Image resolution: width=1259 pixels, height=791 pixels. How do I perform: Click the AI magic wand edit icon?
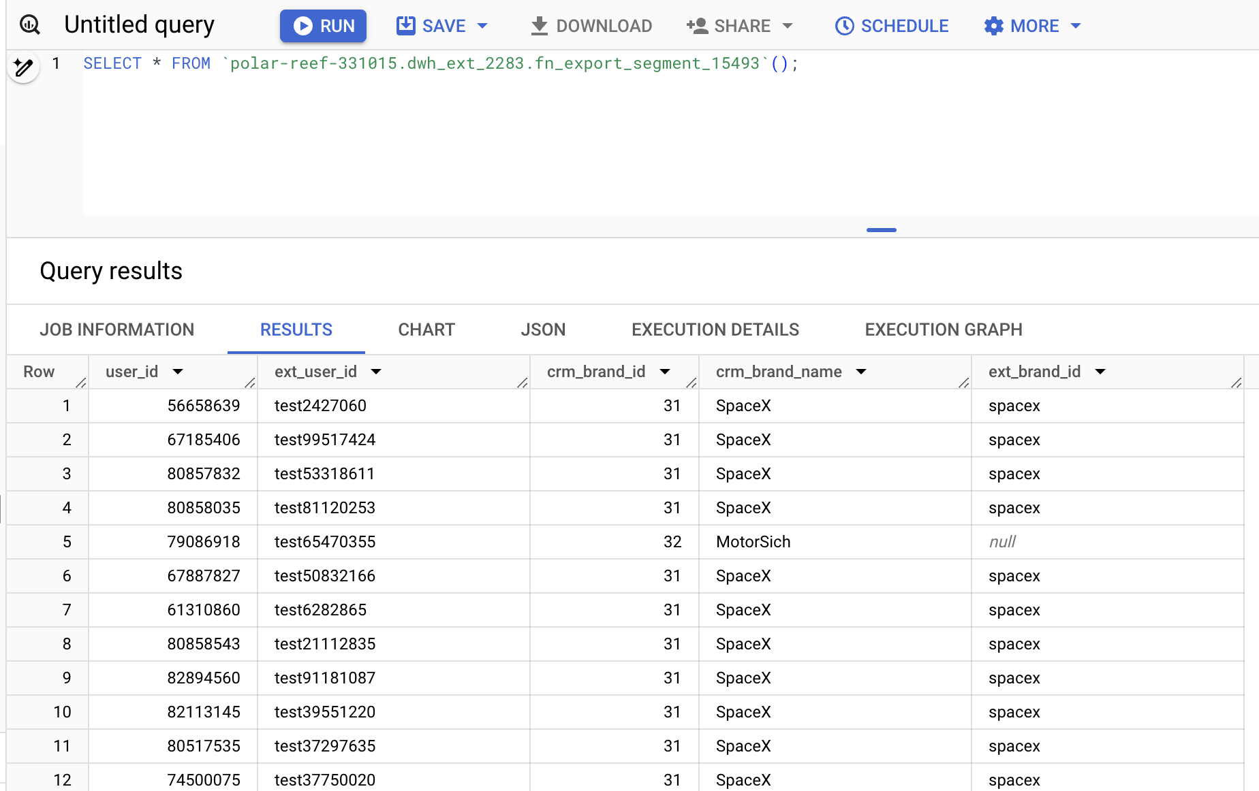click(x=23, y=67)
